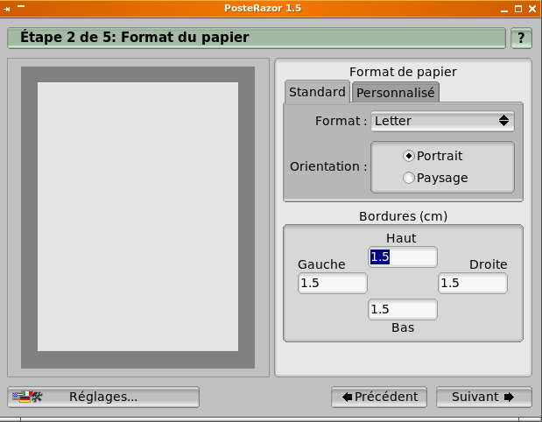Click the paper preview area

[138, 217]
